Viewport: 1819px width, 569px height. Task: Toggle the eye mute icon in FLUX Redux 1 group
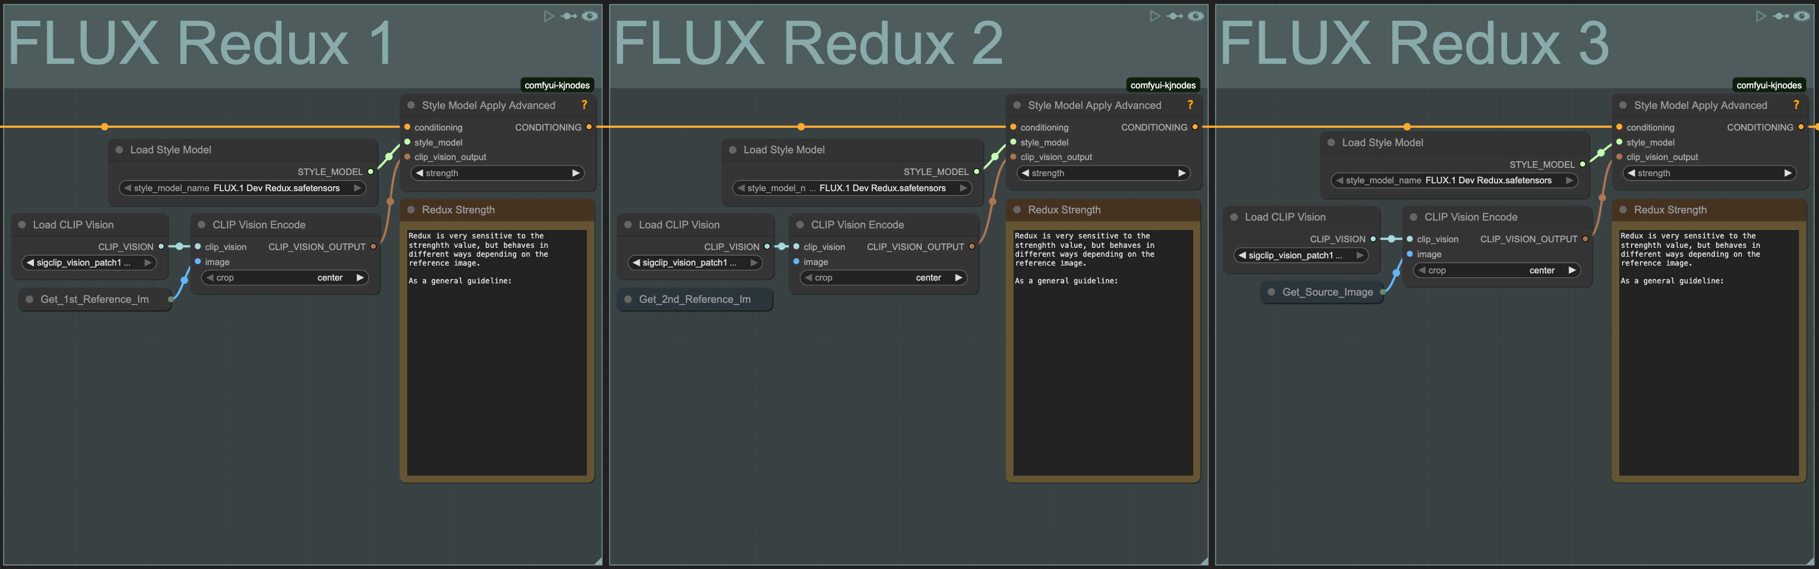pos(590,16)
